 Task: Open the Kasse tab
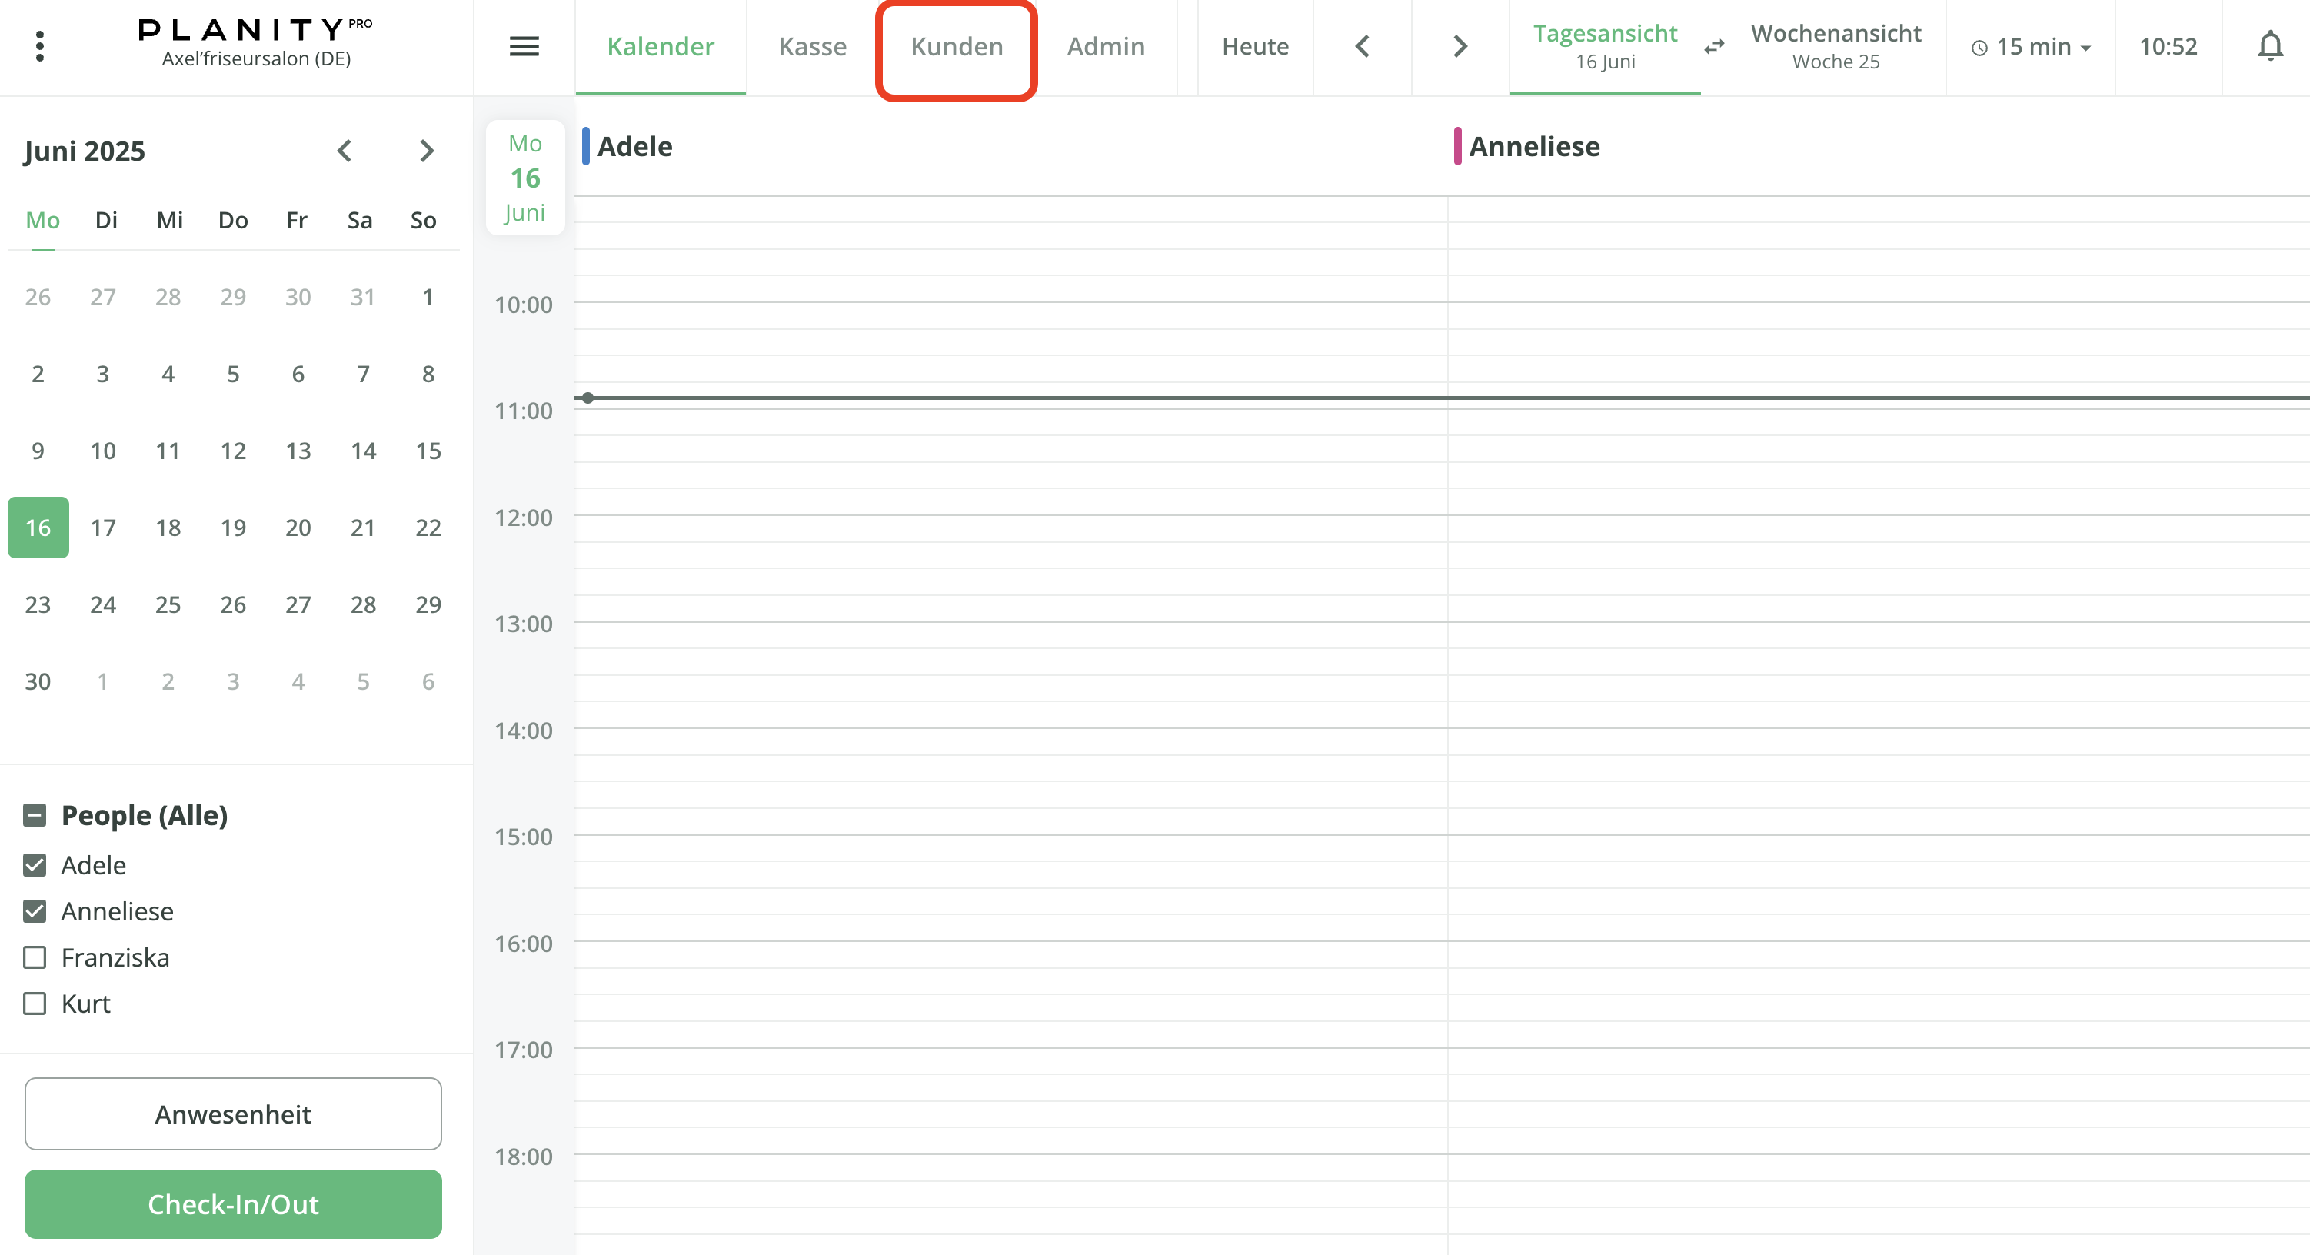coord(811,47)
